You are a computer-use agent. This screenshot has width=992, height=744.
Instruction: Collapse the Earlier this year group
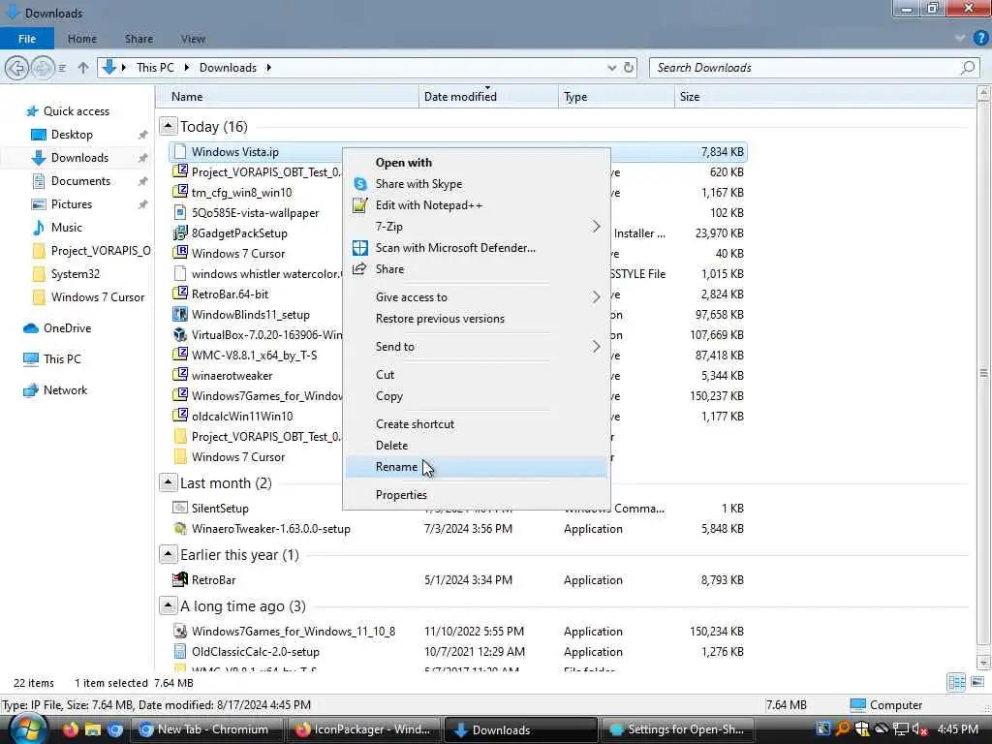tap(168, 554)
